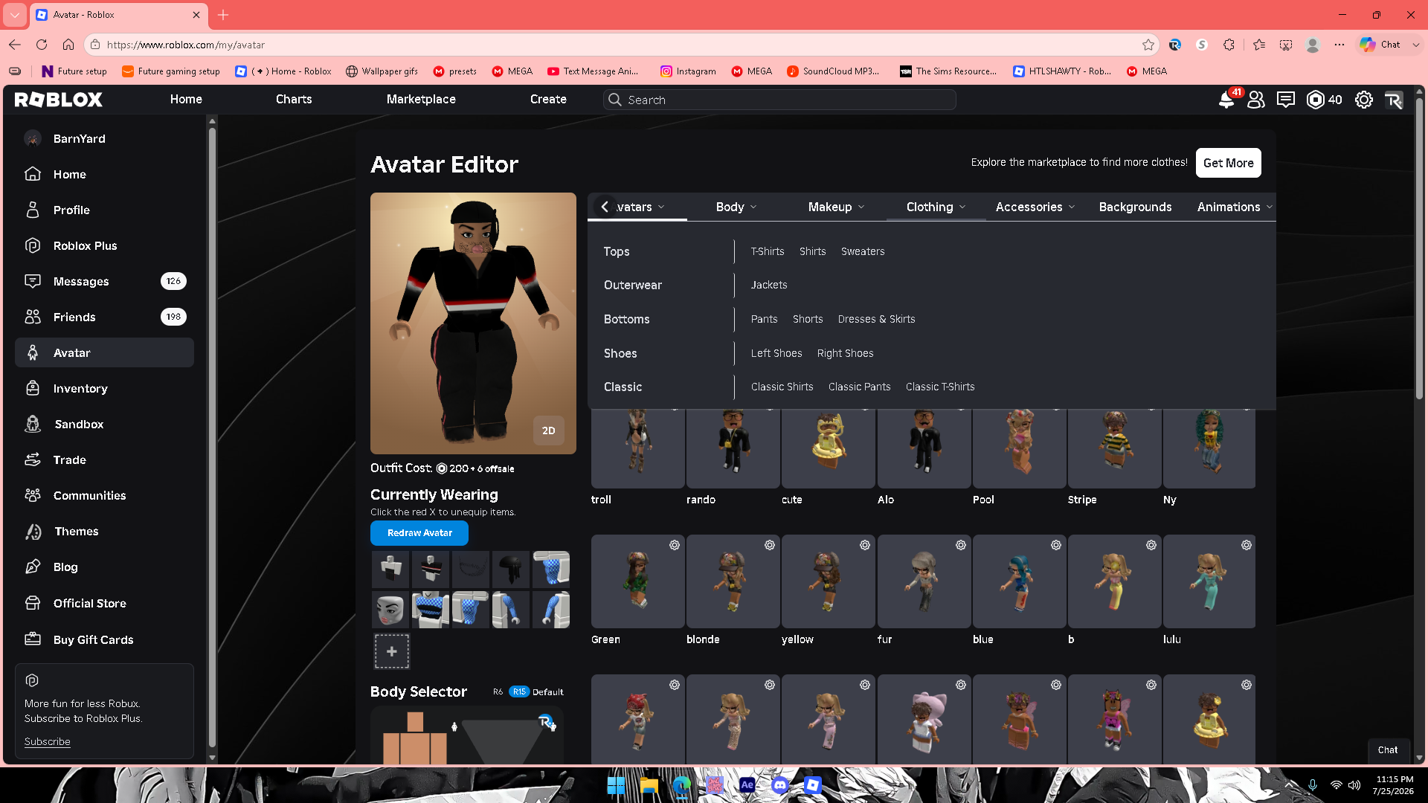The height and width of the screenshot is (803, 1428).
Task: Open the Roblox notifications bell
Action: point(1226,100)
